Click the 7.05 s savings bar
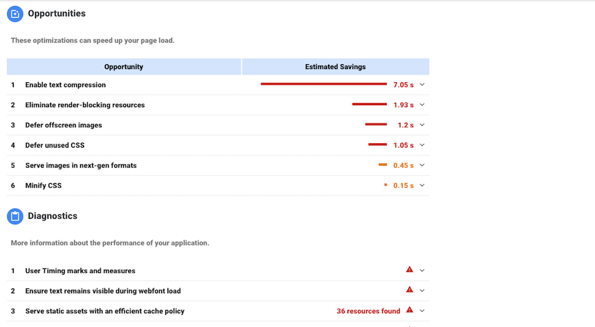The width and height of the screenshot is (595, 327). click(324, 83)
